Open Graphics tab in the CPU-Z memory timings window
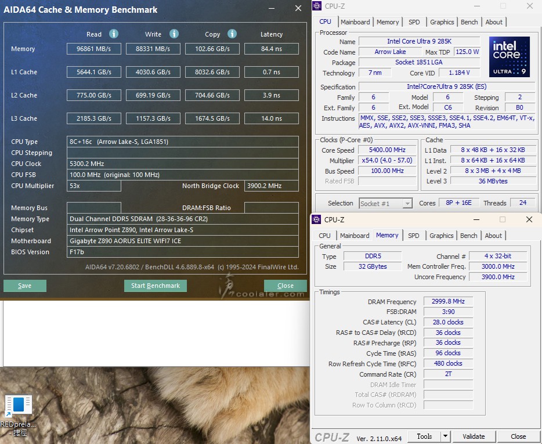The width and height of the screenshot is (542, 444). click(442, 236)
